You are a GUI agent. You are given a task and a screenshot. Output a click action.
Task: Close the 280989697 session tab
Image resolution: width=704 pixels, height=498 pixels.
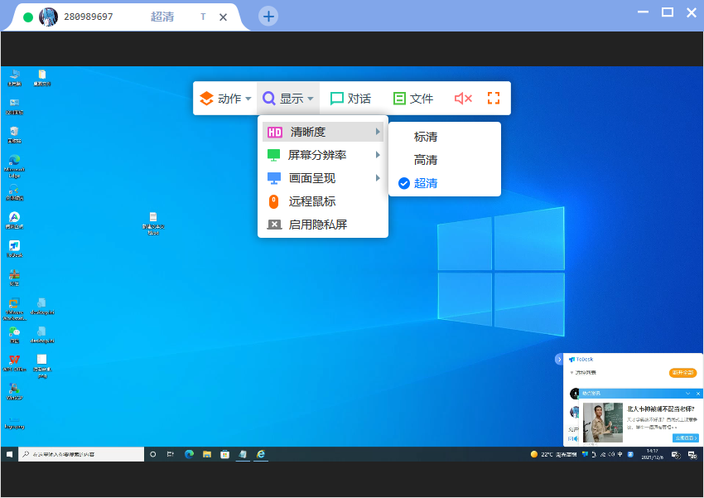[x=223, y=17]
